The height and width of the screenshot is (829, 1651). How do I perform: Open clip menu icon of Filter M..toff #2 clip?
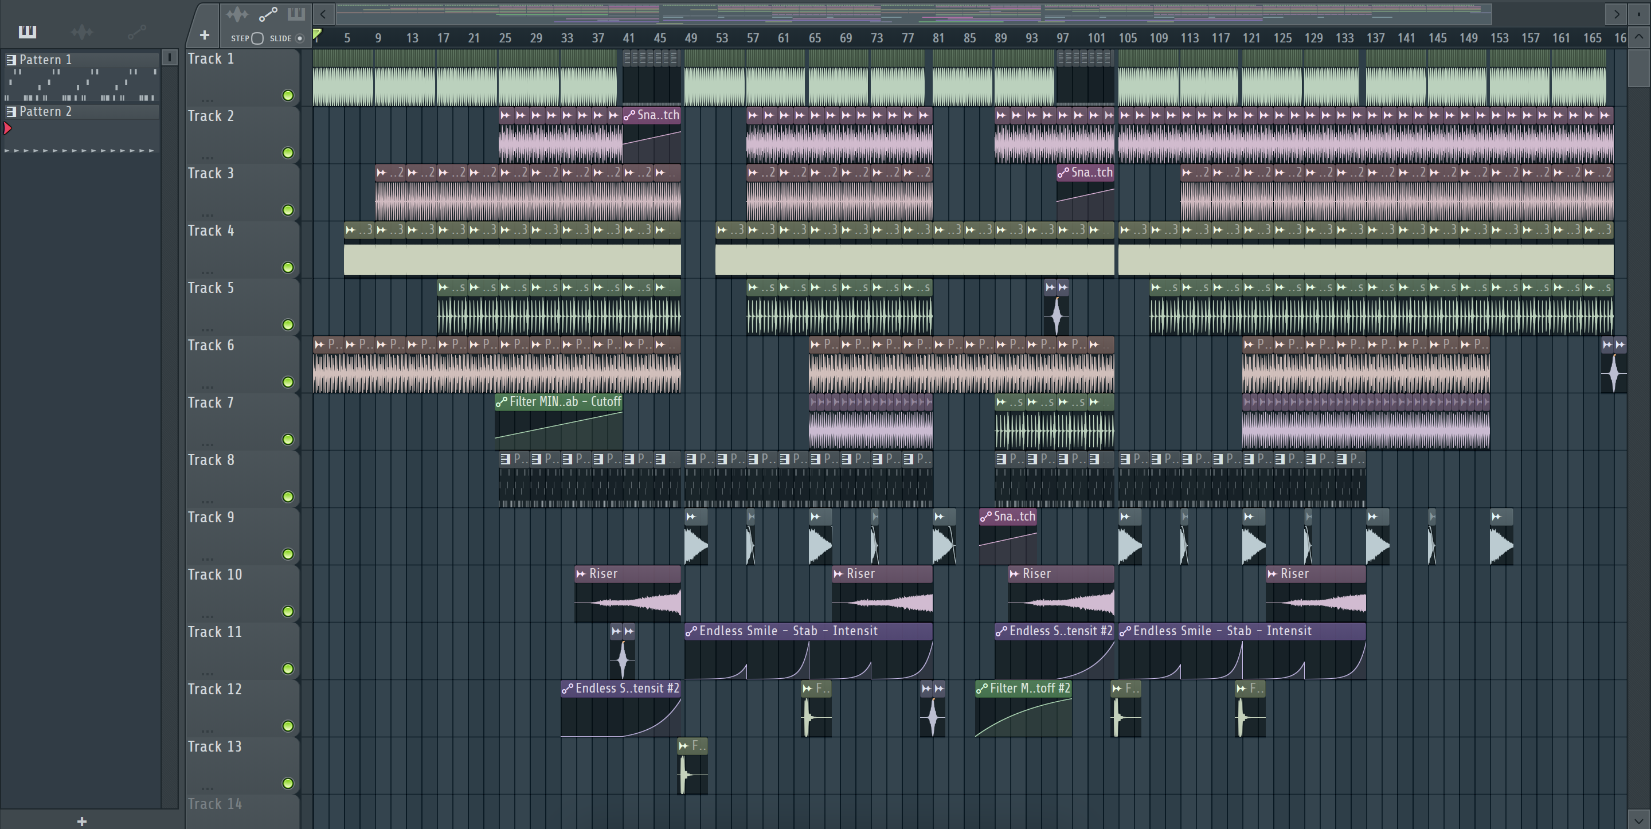pyautogui.click(x=982, y=689)
